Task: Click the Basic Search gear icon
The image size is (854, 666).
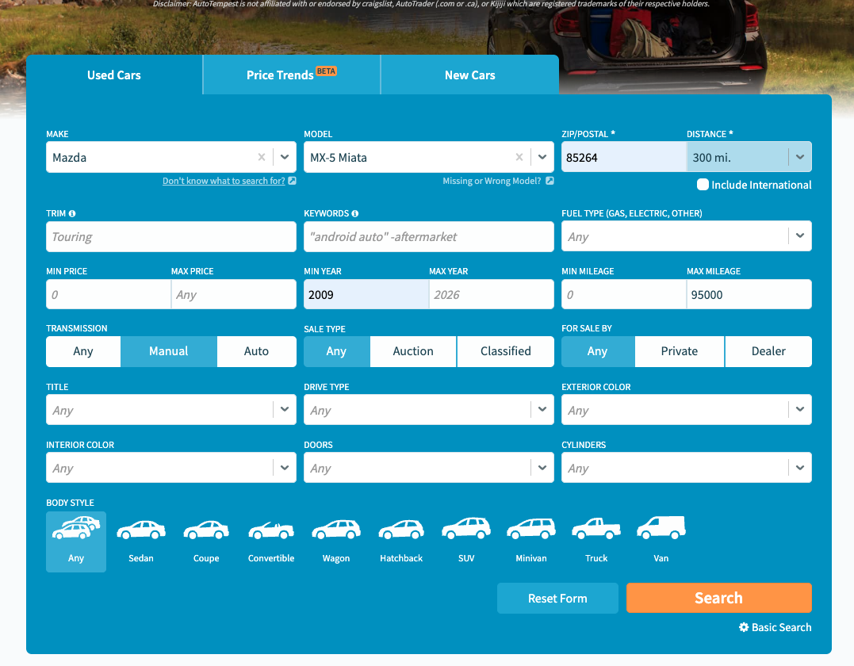Action: tap(744, 627)
